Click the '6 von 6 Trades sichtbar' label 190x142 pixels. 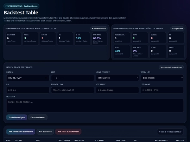click(x=170, y=132)
